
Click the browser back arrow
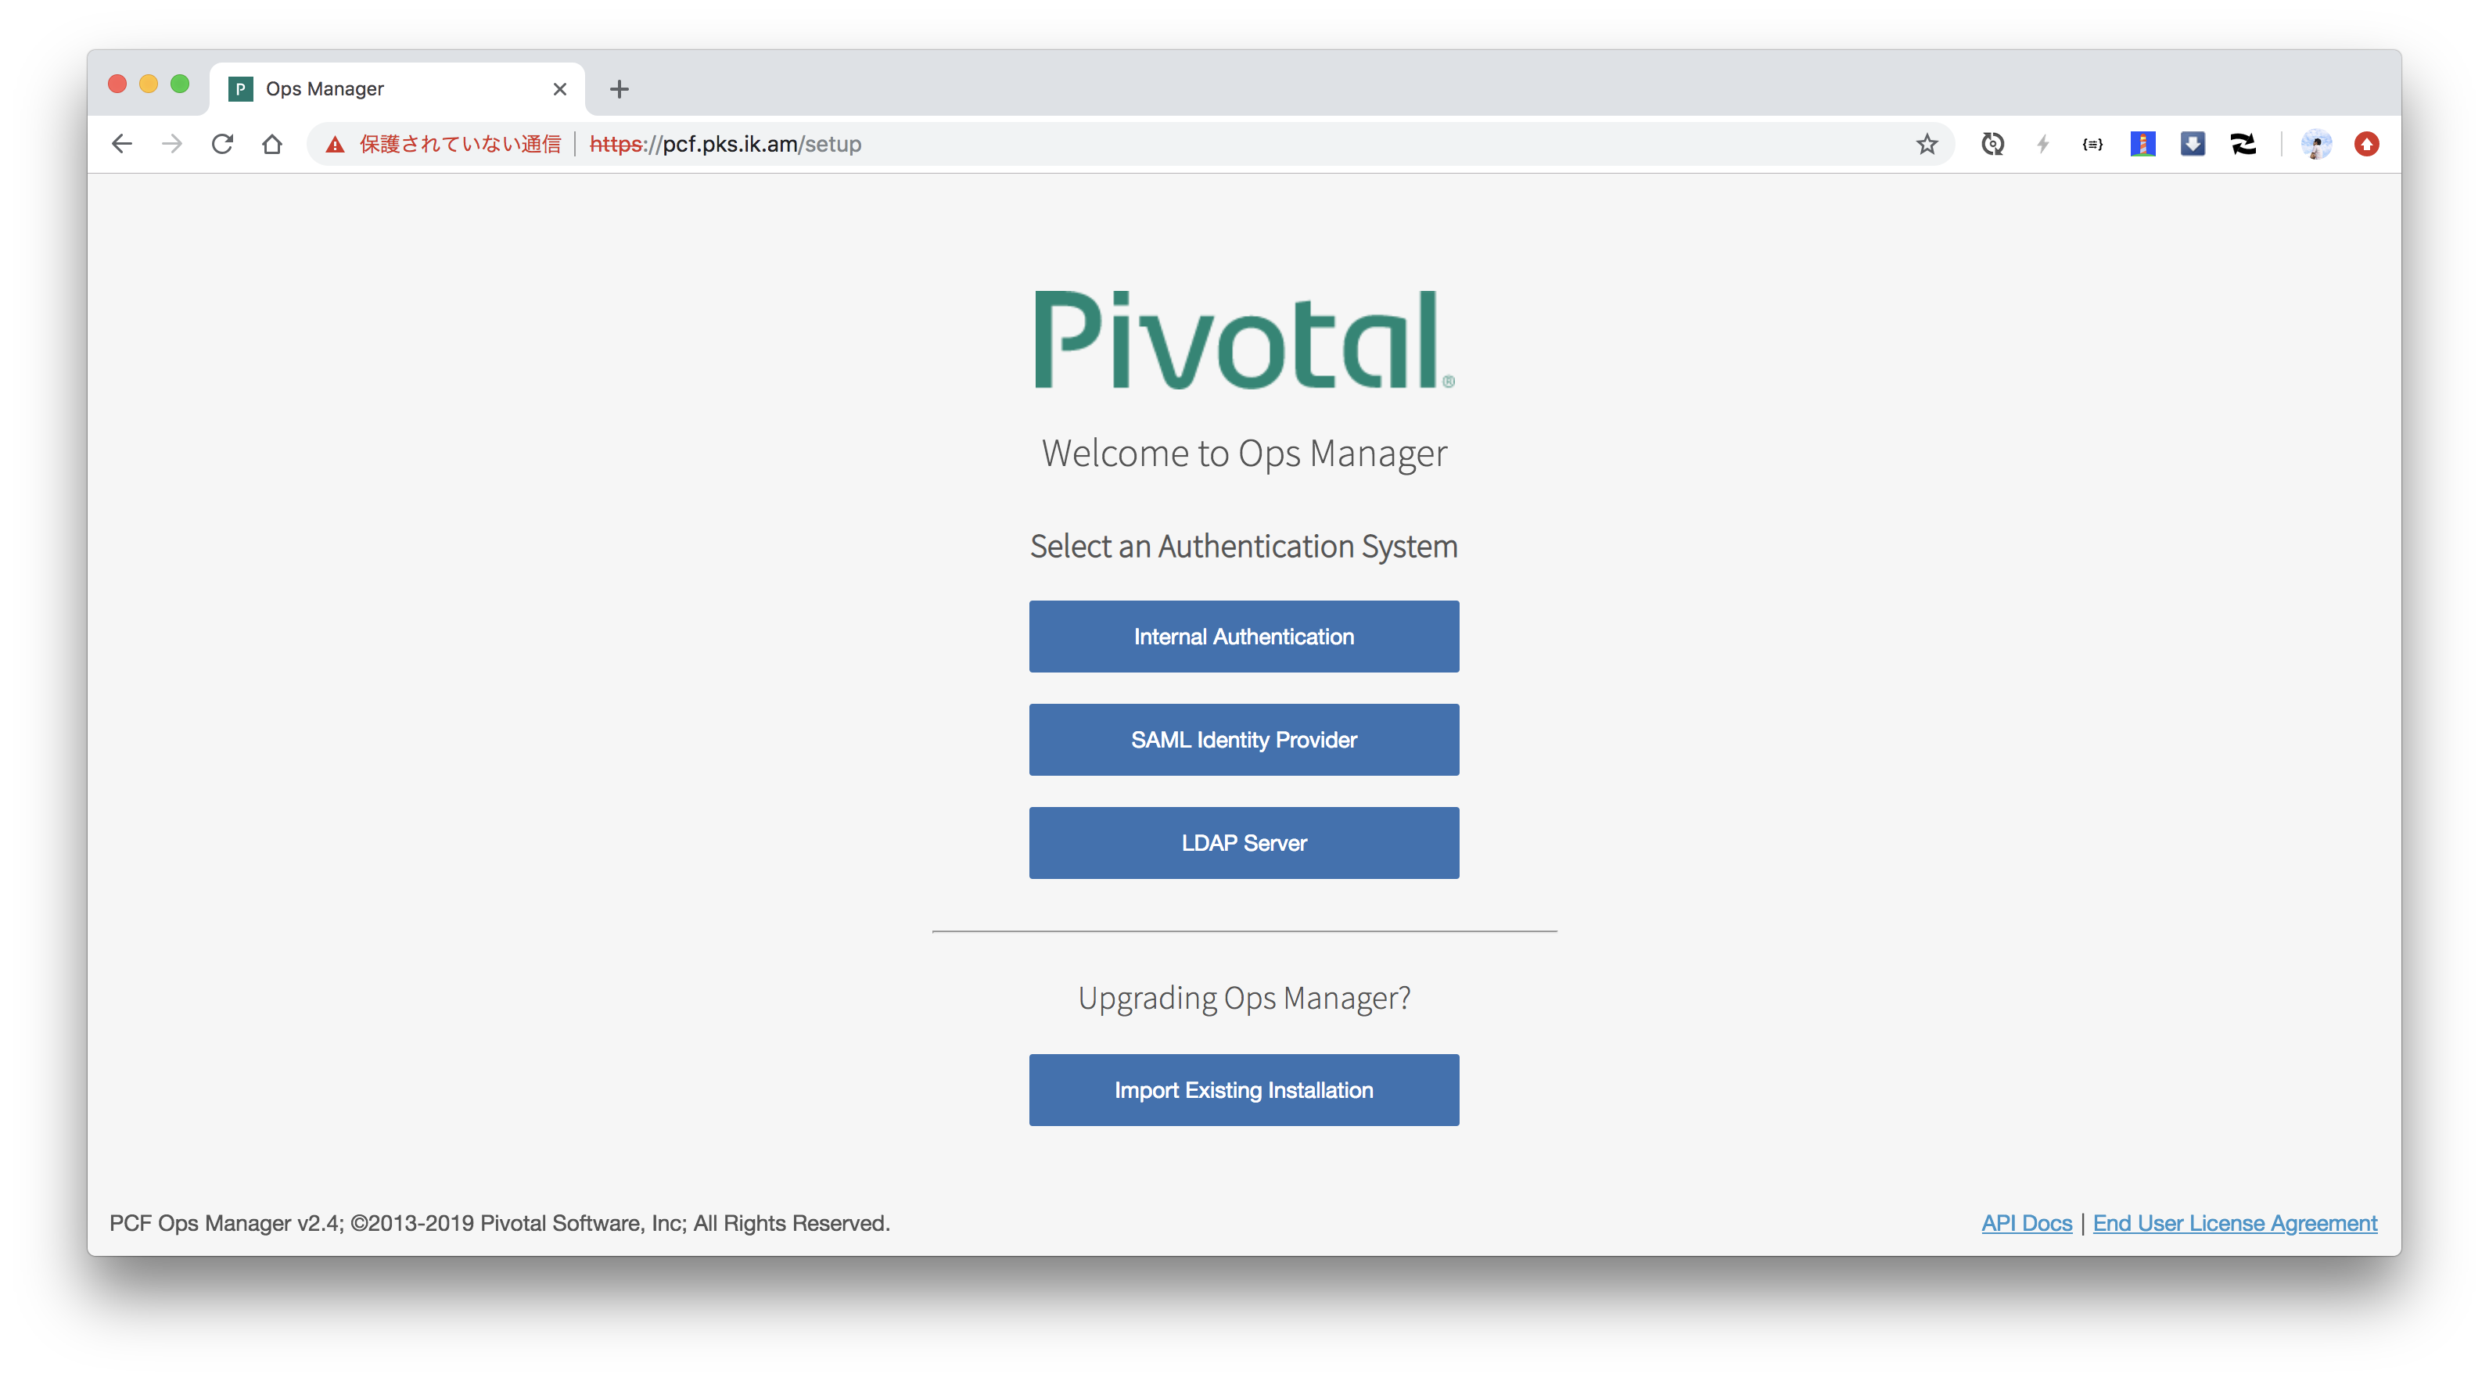(x=122, y=144)
